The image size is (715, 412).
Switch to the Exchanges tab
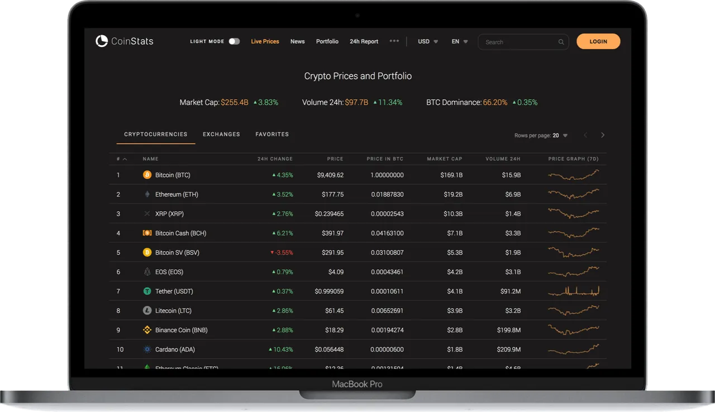pyautogui.click(x=221, y=135)
